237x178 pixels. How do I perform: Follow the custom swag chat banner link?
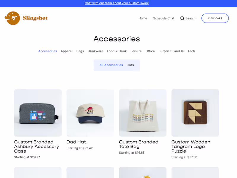(116, 3)
